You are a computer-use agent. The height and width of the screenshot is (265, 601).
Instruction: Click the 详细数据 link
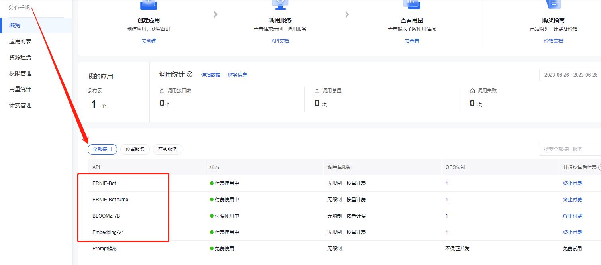tap(210, 75)
